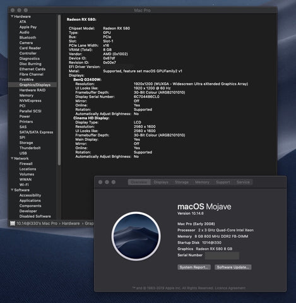The image size is (296, 303).
Task: Select Components under Software
Action: [30, 206]
